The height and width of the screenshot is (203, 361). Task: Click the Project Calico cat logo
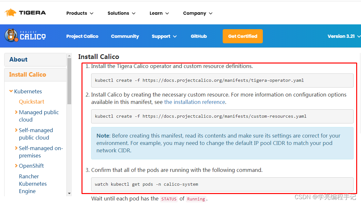25,36
